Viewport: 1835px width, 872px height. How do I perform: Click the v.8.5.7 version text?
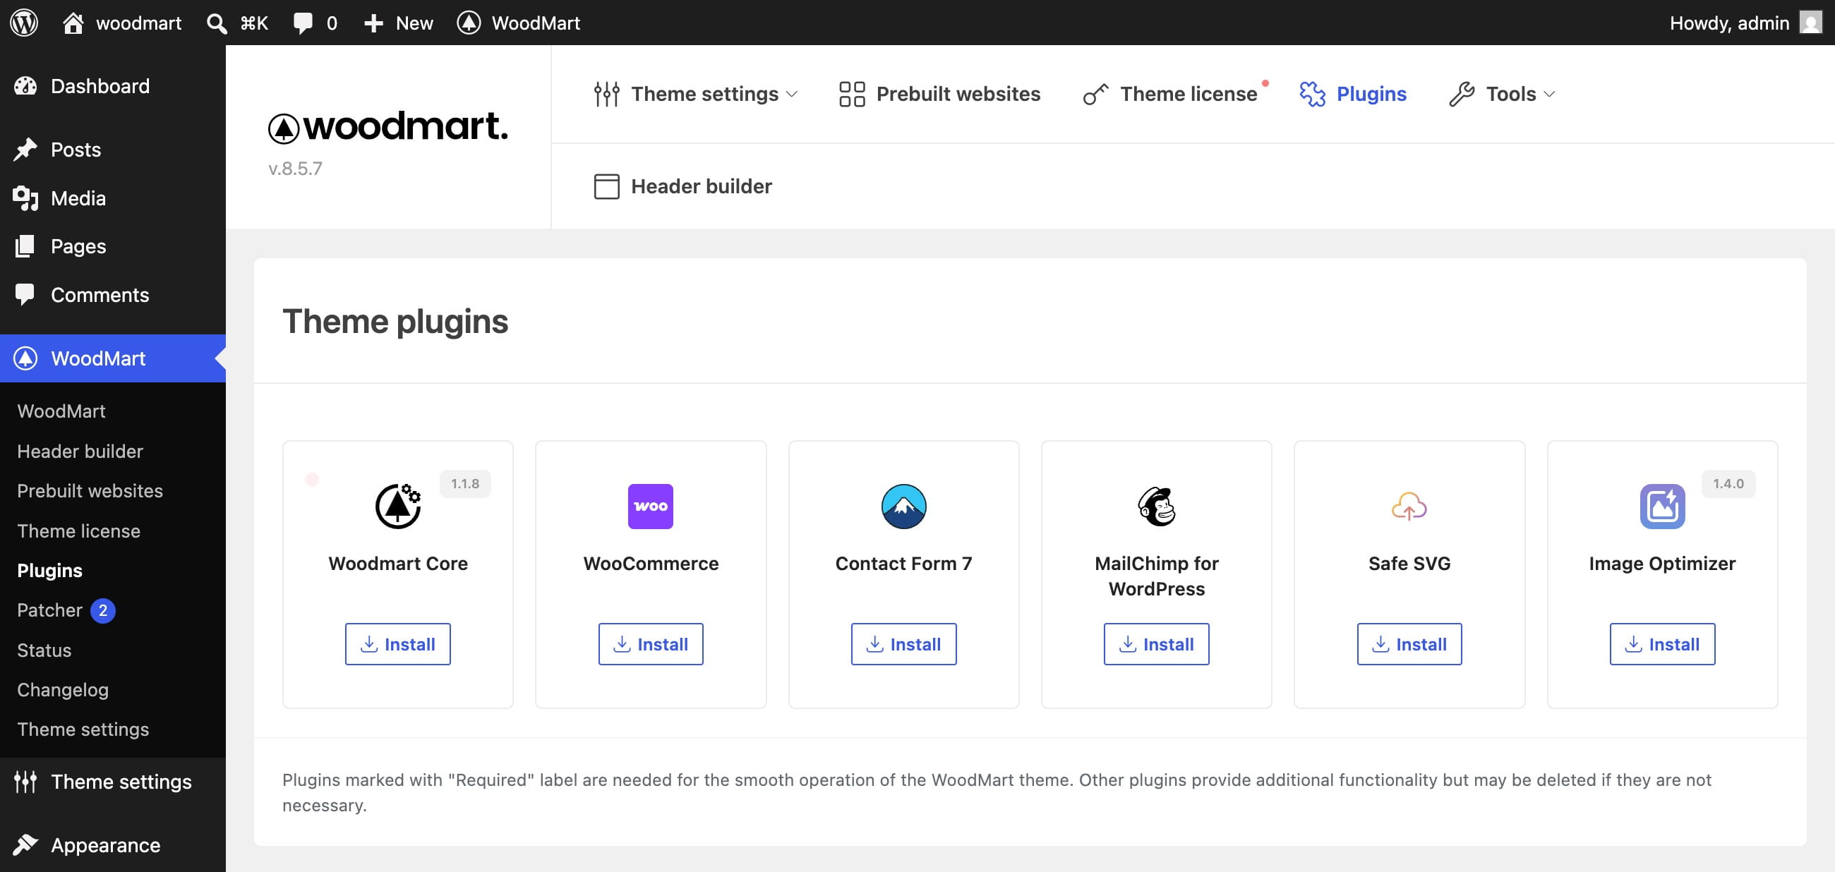(x=295, y=169)
